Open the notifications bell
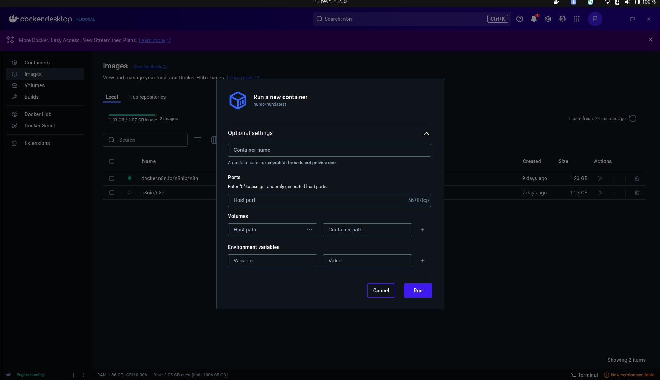This screenshot has width=660, height=380. [534, 19]
